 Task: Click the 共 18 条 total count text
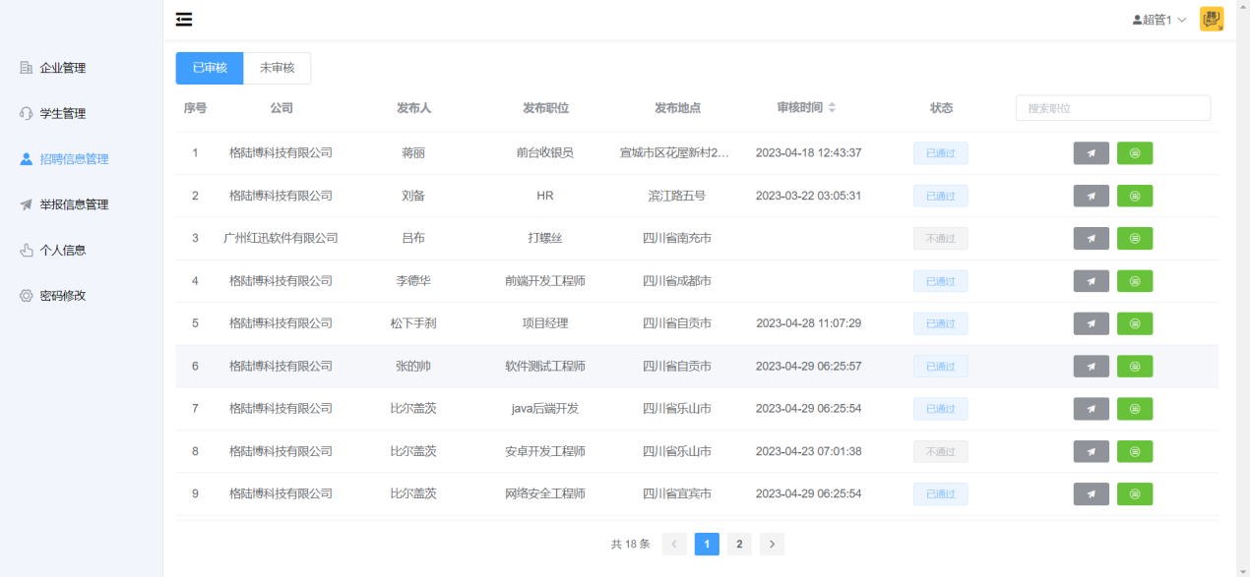click(631, 544)
